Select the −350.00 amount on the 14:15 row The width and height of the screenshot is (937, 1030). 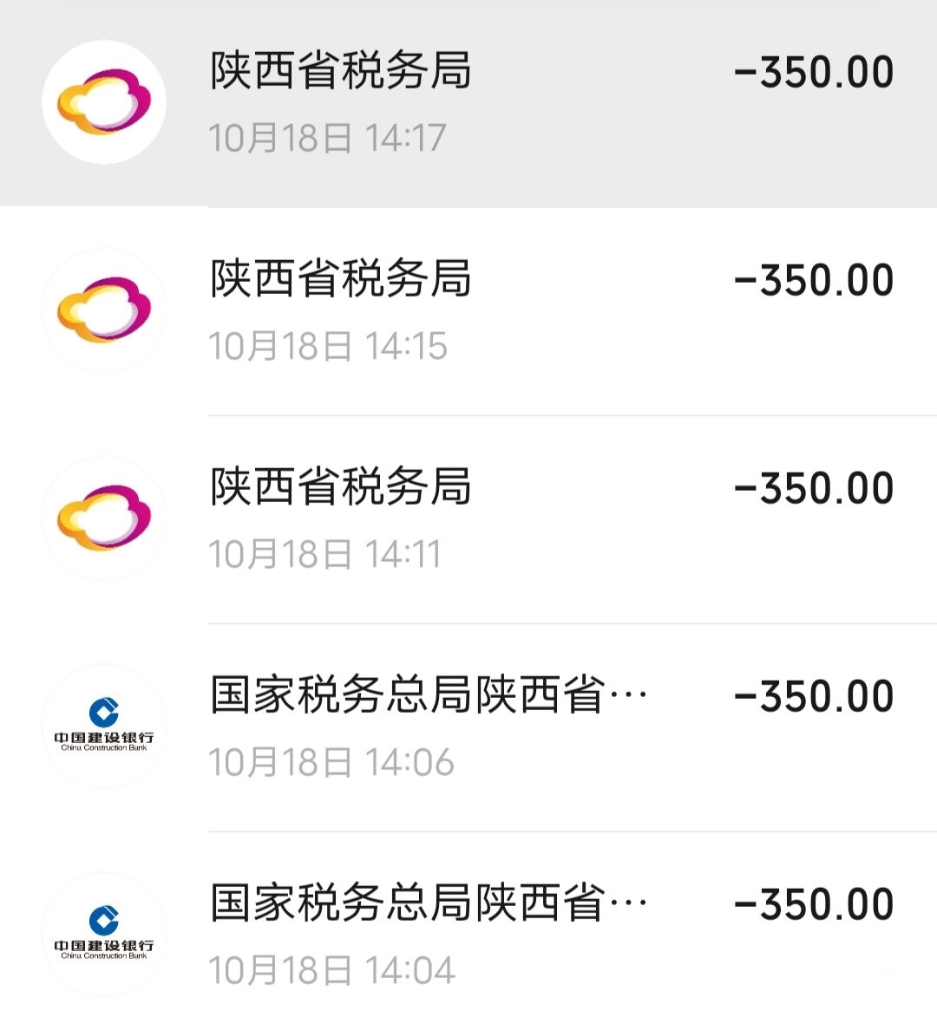[814, 281]
